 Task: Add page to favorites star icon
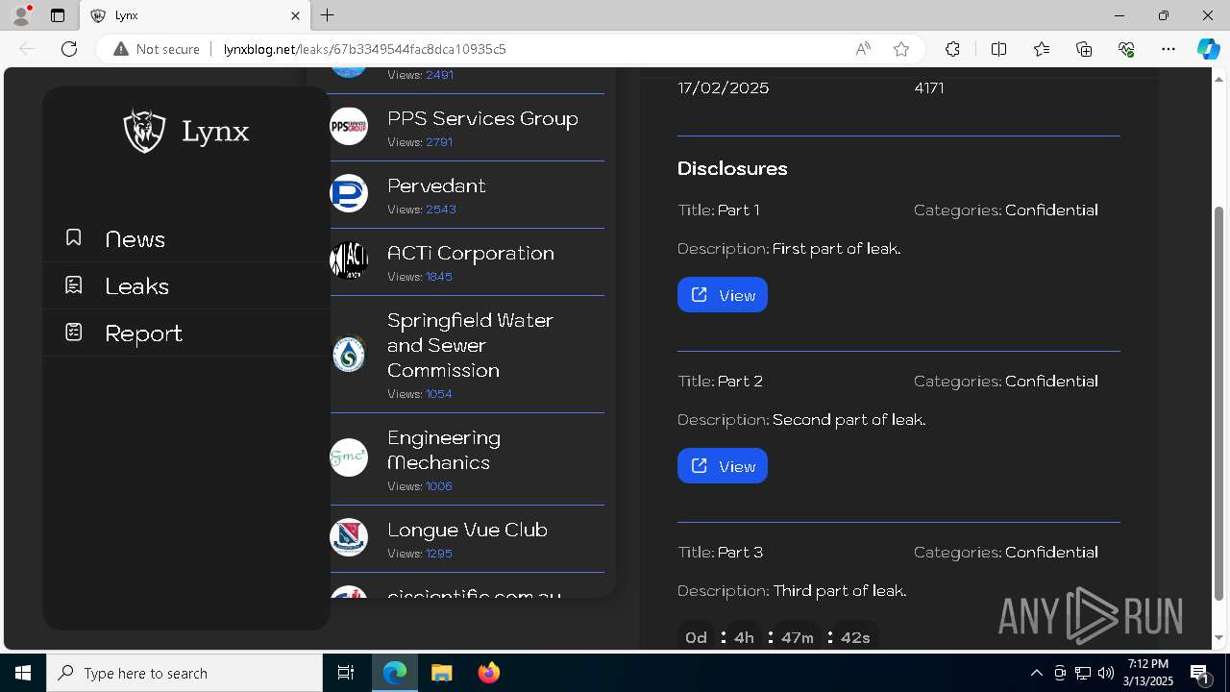(901, 49)
